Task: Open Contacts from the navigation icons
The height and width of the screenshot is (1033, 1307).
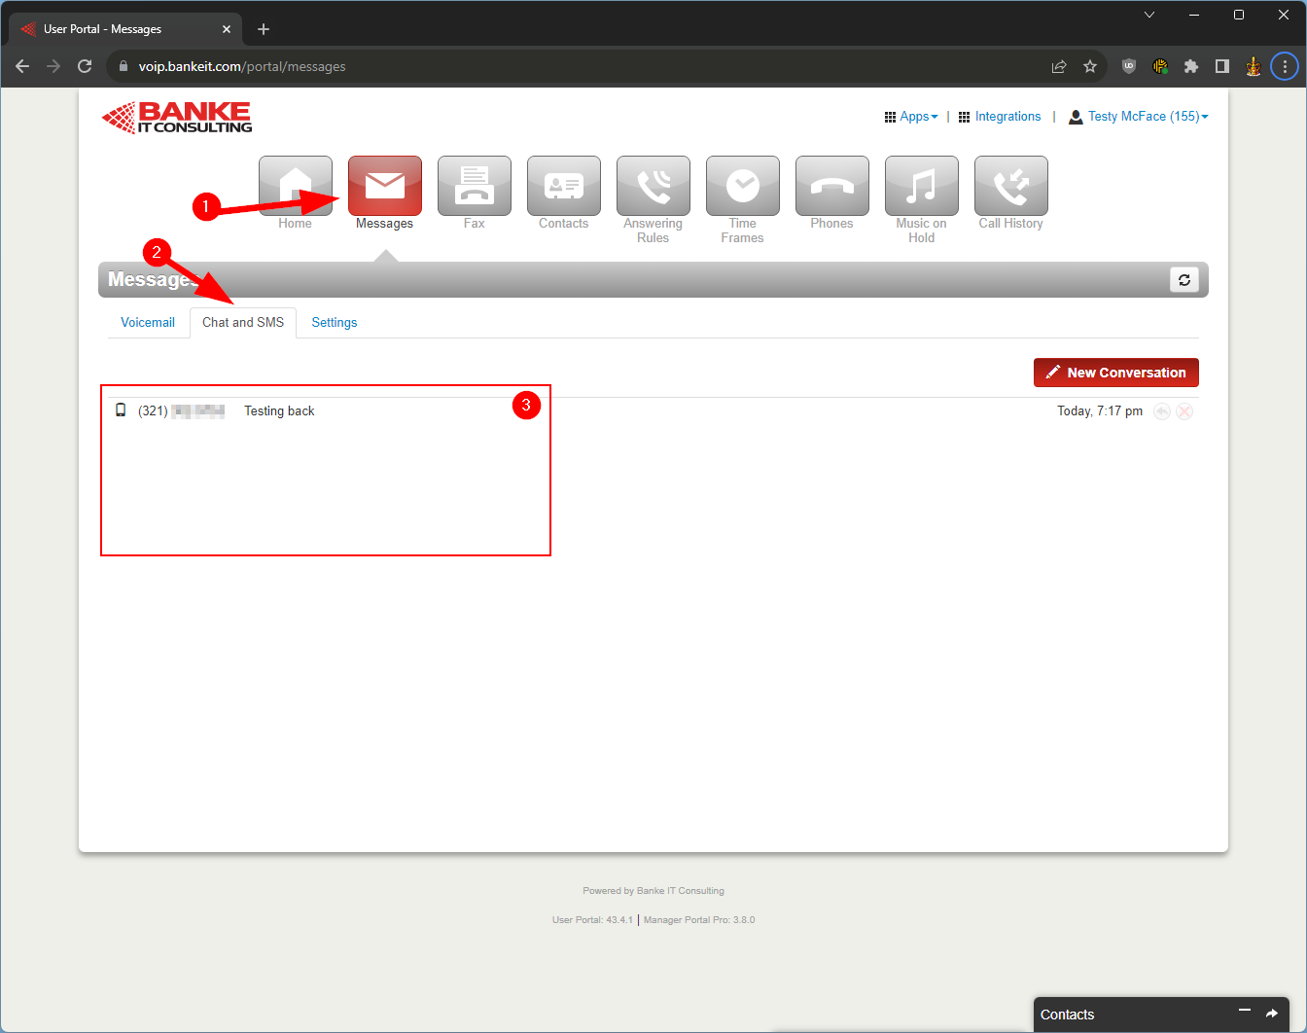Action: 563,186
